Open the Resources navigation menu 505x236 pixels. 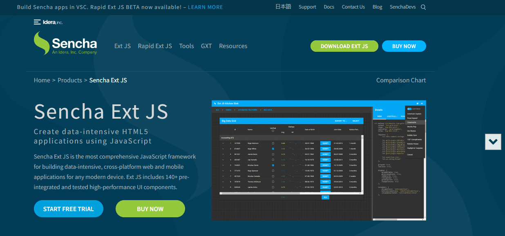233,46
